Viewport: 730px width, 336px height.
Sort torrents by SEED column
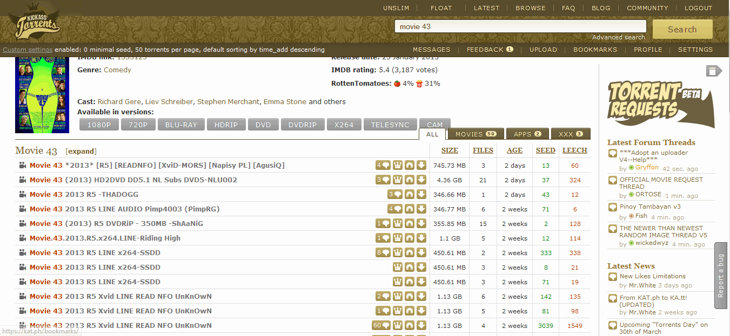pyautogui.click(x=545, y=150)
